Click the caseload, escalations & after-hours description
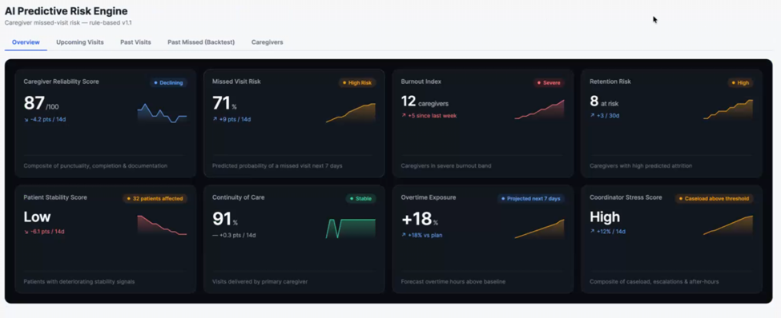This screenshot has width=781, height=318. click(x=654, y=281)
